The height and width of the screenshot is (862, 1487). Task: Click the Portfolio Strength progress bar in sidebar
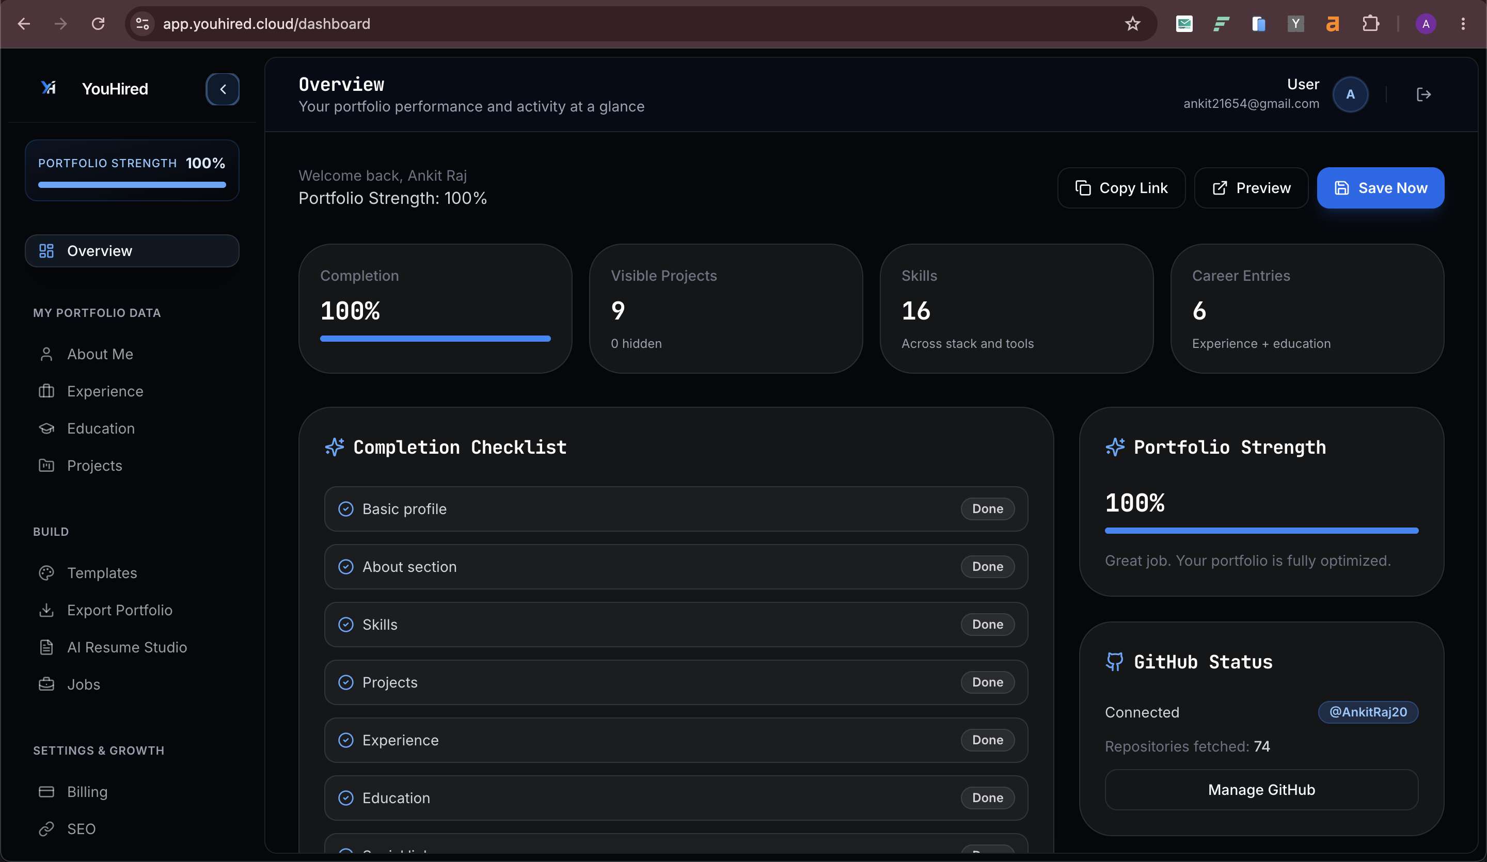(132, 185)
